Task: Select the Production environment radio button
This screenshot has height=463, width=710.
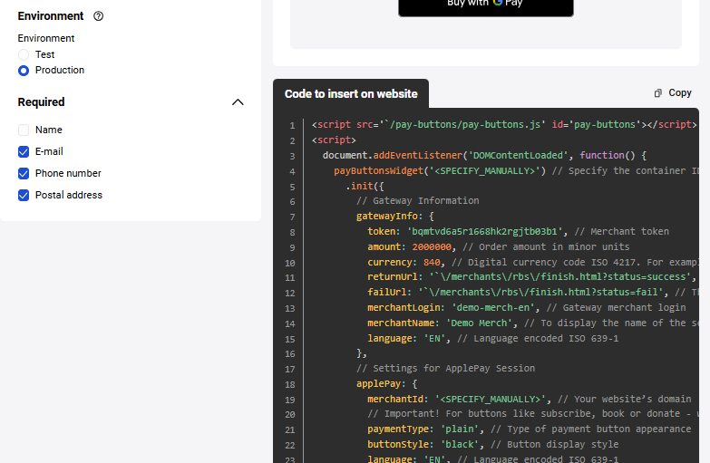Action: pos(24,71)
